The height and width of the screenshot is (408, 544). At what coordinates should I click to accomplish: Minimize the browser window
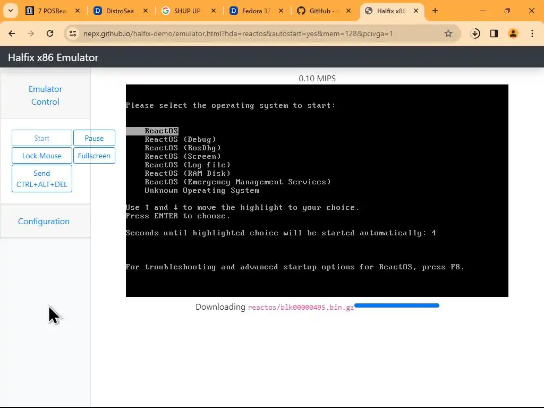click(x=482, y=11)
